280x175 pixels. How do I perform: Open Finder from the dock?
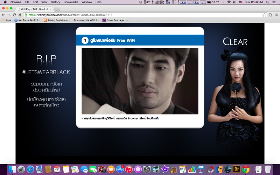pyautogui.click(x=12, y=169)
